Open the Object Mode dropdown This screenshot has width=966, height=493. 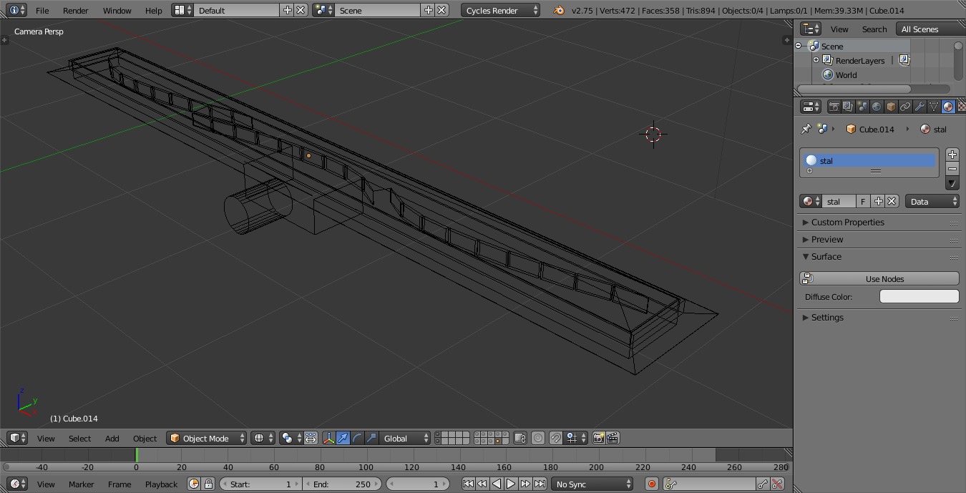206,439
